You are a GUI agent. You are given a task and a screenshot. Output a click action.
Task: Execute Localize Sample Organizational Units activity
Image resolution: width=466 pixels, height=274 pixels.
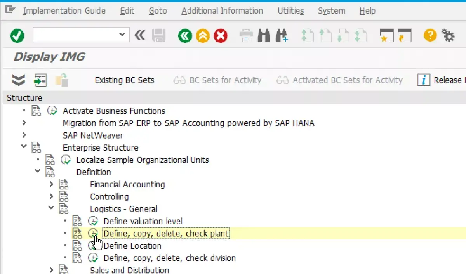(x=66, y=160)
